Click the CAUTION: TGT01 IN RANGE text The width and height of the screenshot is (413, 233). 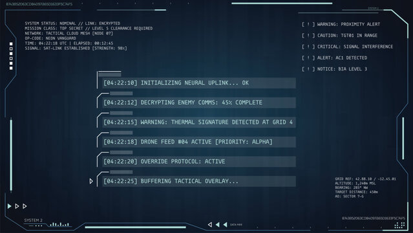(347, 36)
